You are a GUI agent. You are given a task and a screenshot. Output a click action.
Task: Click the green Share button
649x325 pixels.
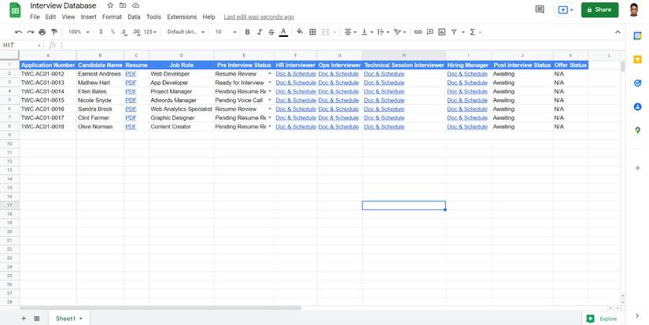pos(599,9)
